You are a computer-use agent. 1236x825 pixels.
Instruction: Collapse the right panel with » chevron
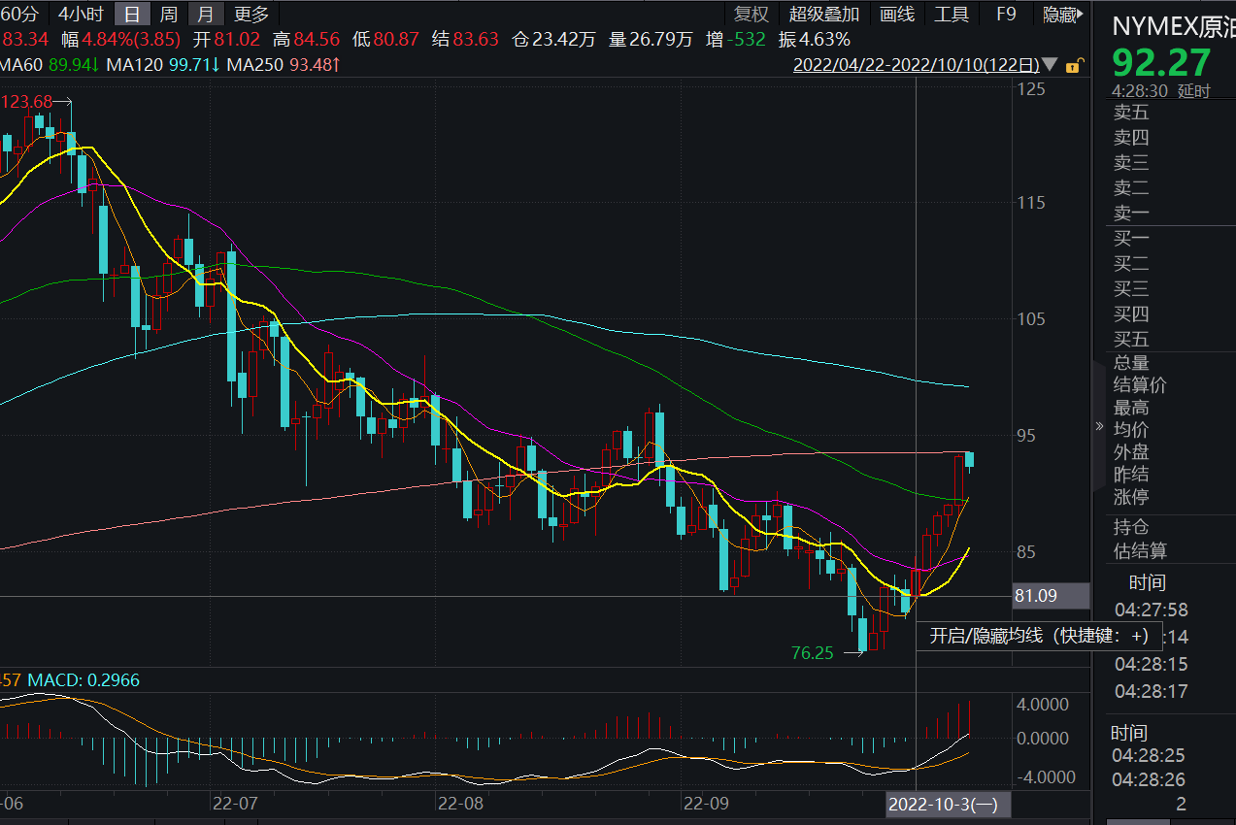[1099, 426]
